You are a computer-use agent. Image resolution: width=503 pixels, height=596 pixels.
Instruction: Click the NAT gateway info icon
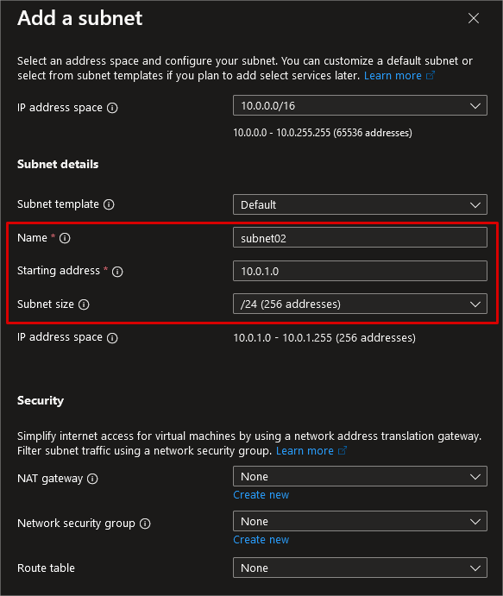tap(92, 479)
